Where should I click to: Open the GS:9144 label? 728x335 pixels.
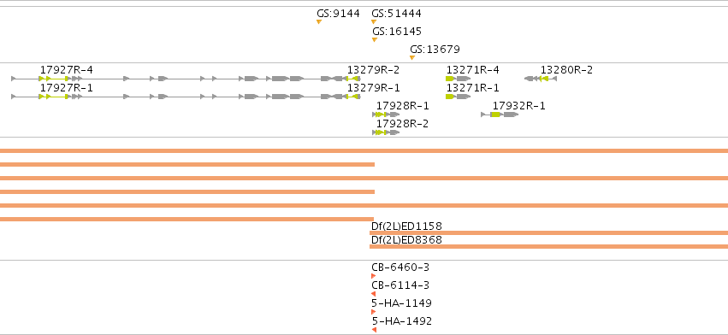(x=338, y=14)
